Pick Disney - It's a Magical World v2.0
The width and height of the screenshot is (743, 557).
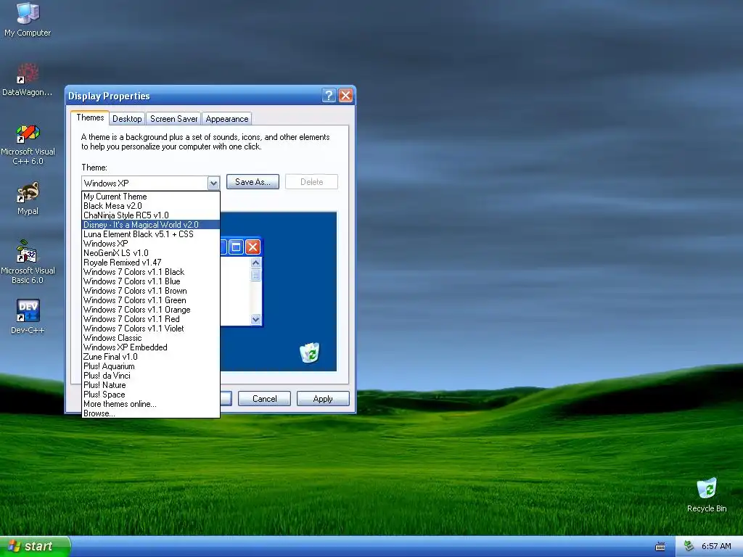pyautogui.click(x=151, y=225)
